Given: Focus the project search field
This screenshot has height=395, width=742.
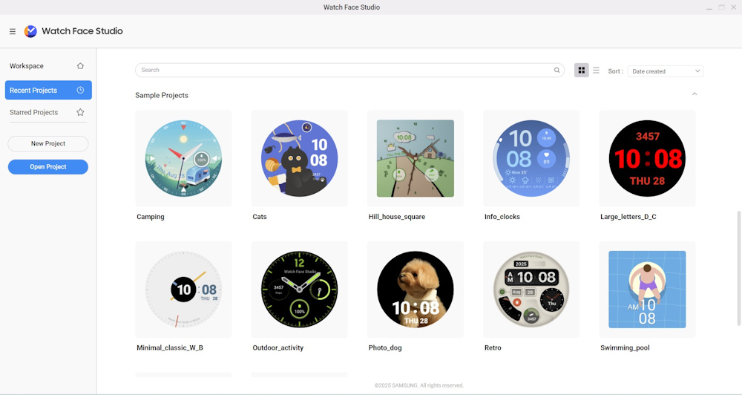Looking at the screenshot, I should (345, 71).
